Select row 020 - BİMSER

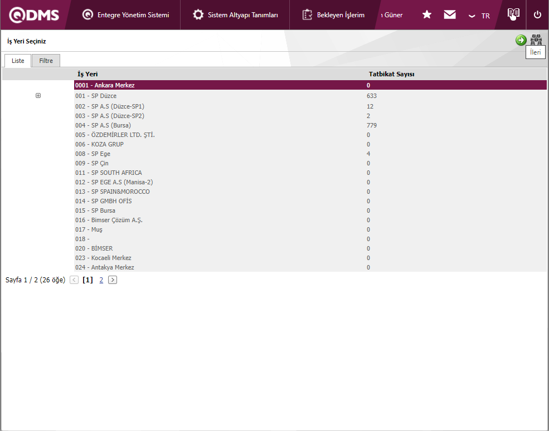tap(310, 248)
